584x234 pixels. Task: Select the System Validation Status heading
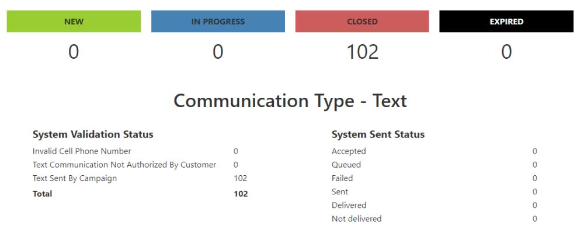click(x=93, y=134)
